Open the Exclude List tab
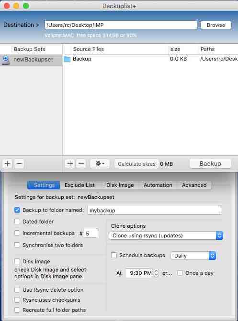This screenshot has width=238, height=321. 80,185
